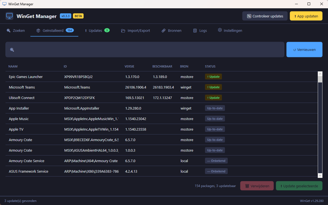Sort by the VERSIE column header
The height and width of the screenshot is (205, 328).
[x=129, y=66]
